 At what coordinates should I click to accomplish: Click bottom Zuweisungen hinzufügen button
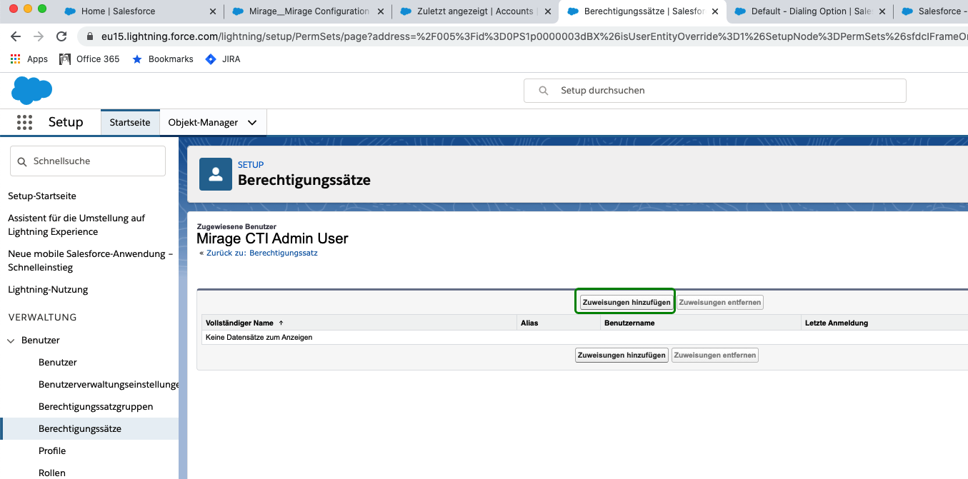coord(622,355)
